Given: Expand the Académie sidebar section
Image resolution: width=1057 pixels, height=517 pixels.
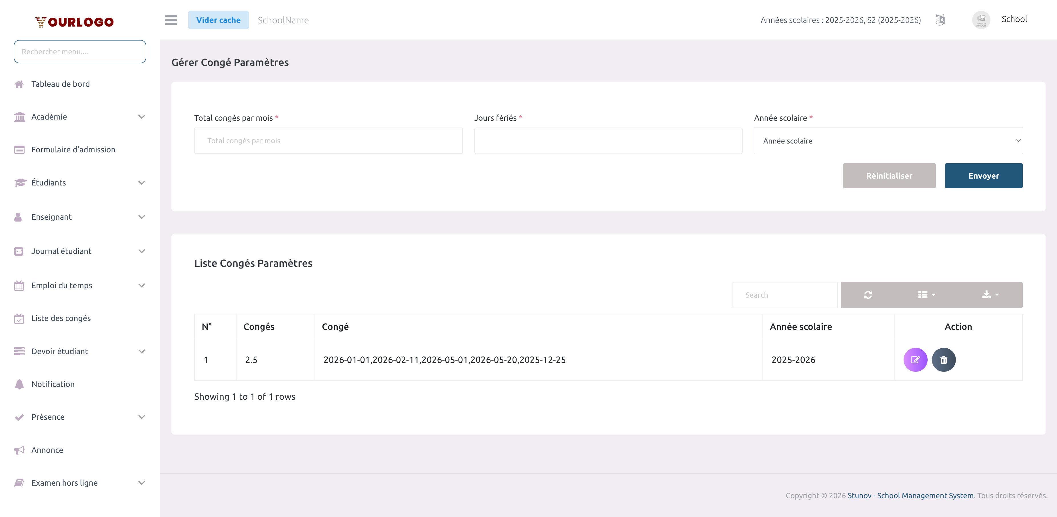Looking at the screenshot, I should pyautogui.click(x=142, y=117).
